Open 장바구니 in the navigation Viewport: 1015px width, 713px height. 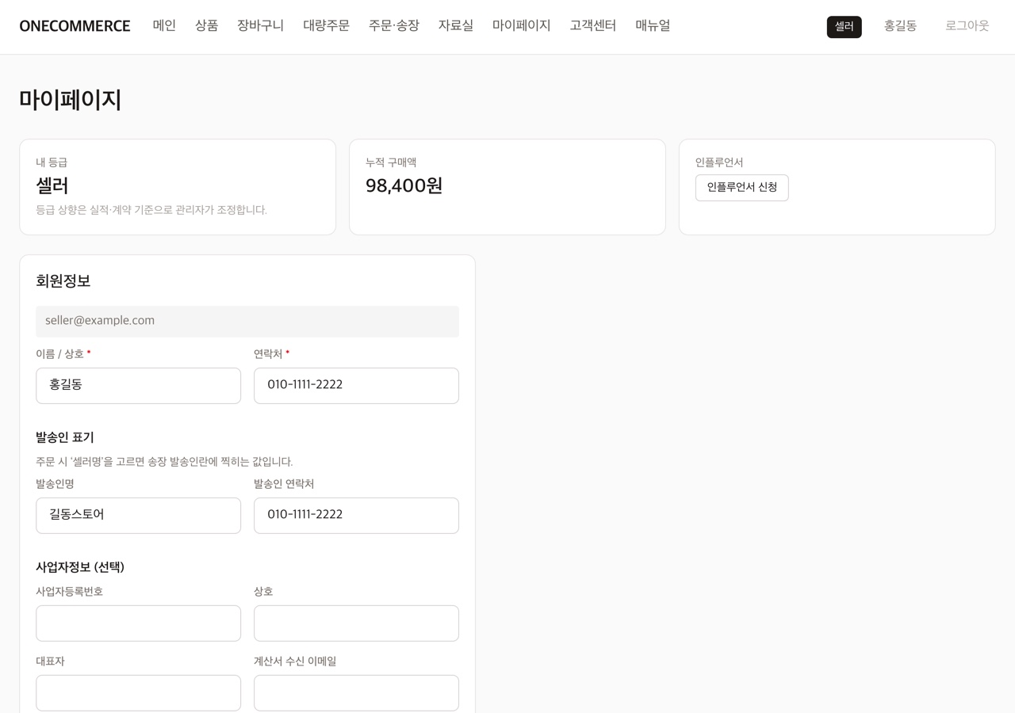click(260, 25)
